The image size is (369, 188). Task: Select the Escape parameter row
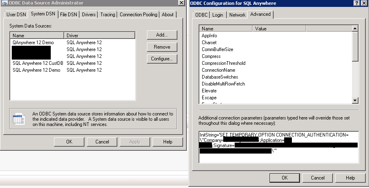[209, 98]
